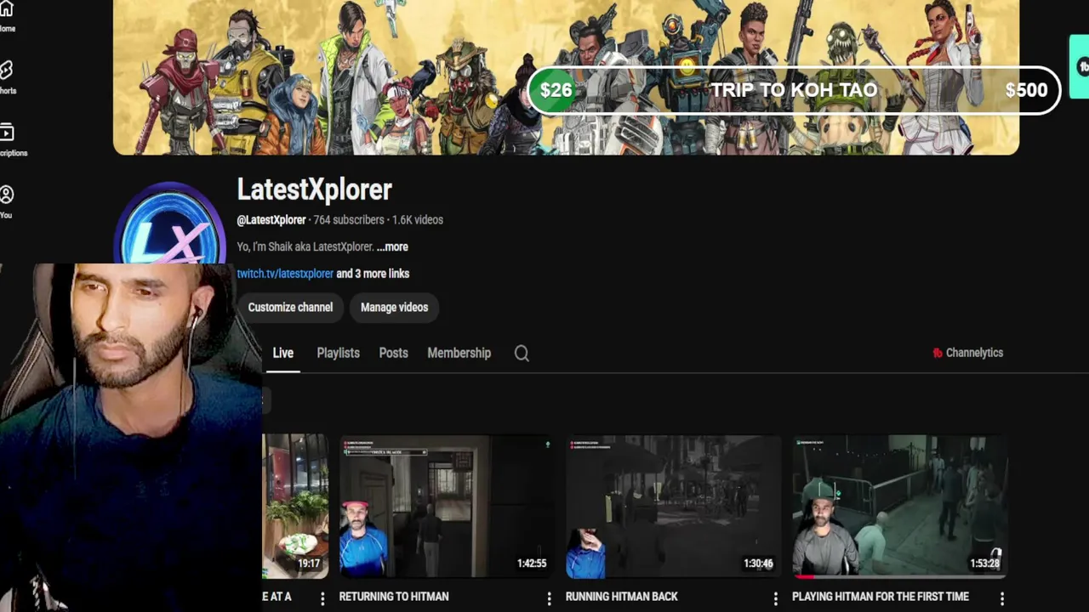Open options menu for Running Hitman Back
1089x612 pixels.
(x=775, y=598)
